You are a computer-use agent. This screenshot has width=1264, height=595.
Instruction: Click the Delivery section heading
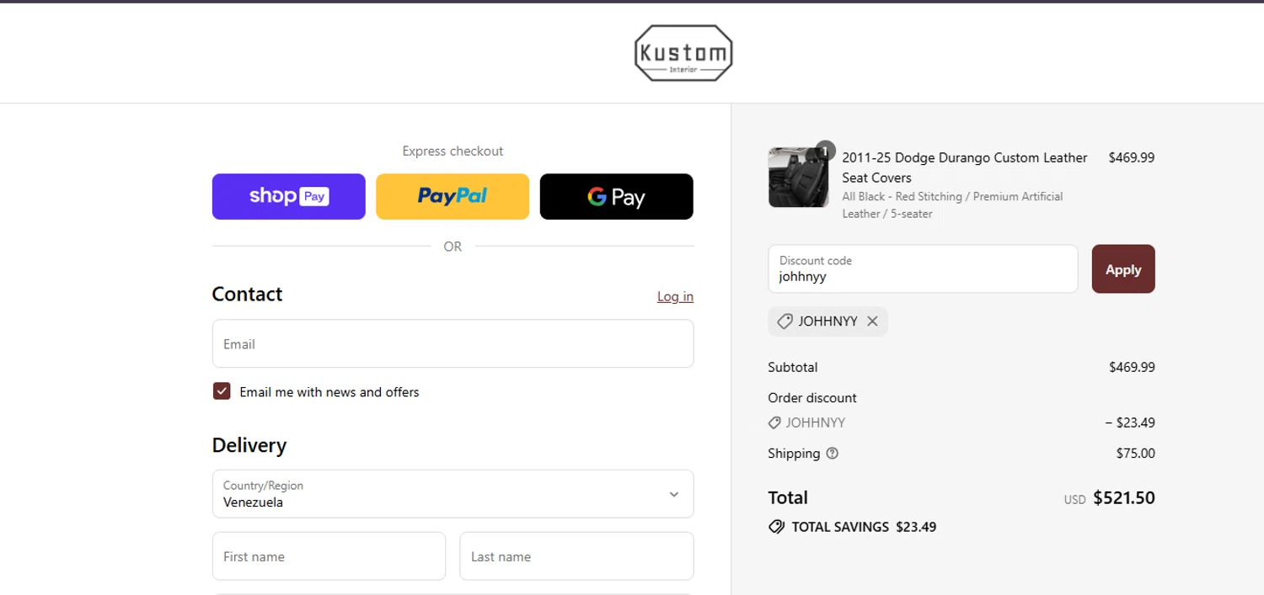click(x=249, y=445)
